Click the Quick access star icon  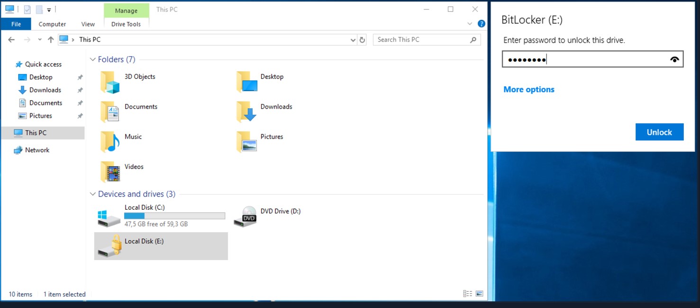tap(19, 65)
